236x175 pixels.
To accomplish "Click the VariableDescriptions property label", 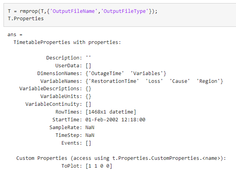I will (x=51, y=89).
